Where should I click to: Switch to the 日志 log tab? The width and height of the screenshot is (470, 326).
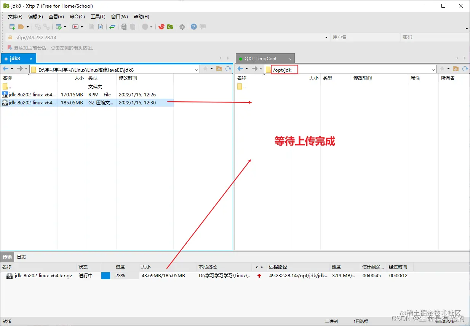pos(21,257)
